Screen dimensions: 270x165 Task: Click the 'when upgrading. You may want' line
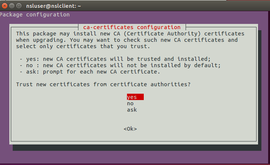click(127, 40)
